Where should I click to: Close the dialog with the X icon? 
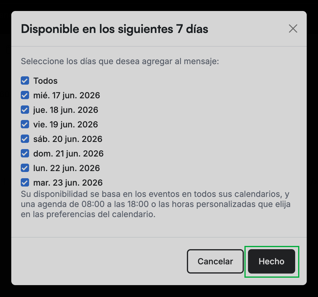[293, 29]
